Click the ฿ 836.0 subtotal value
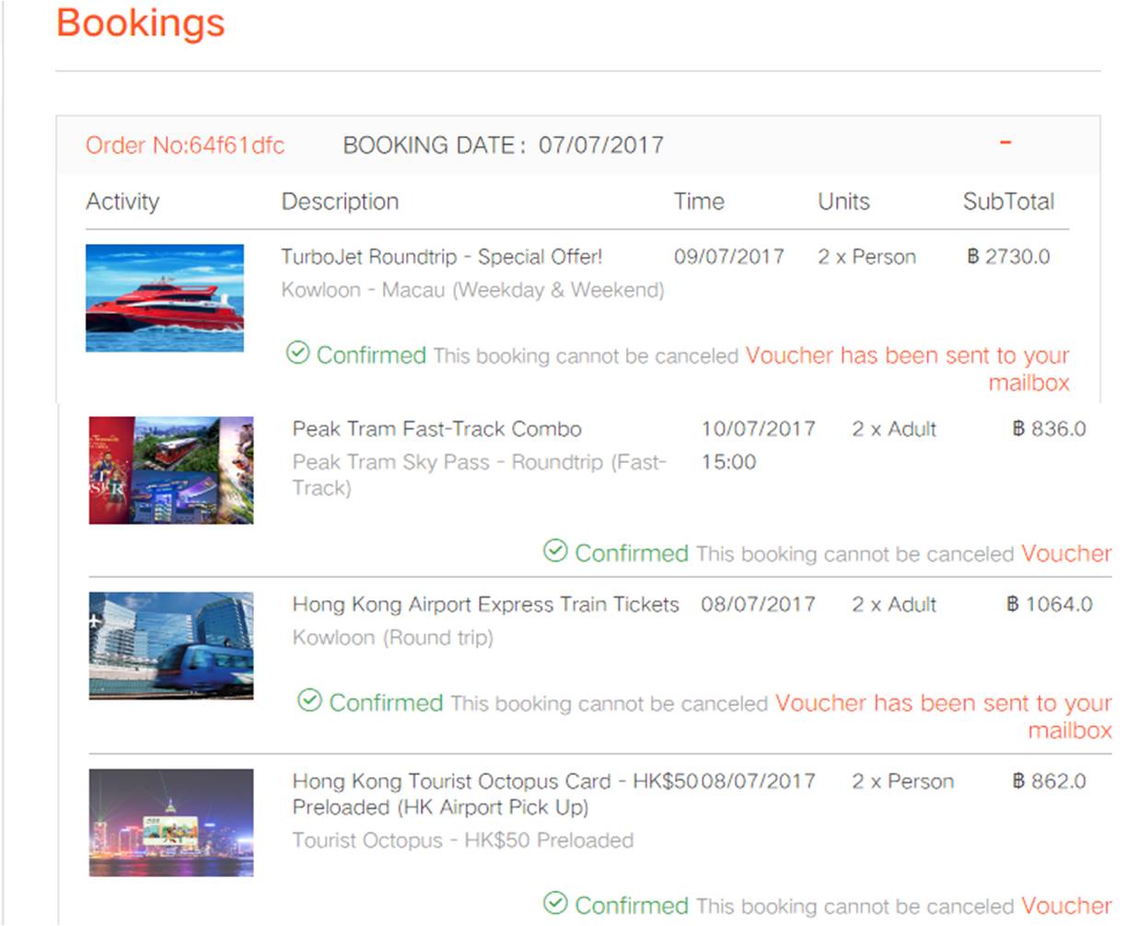Image resolution: width=1138 pixels, height=926 pixels. tap(1049, 429)
